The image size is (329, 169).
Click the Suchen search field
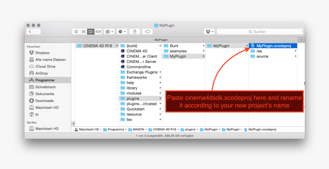tap(260, 32)
